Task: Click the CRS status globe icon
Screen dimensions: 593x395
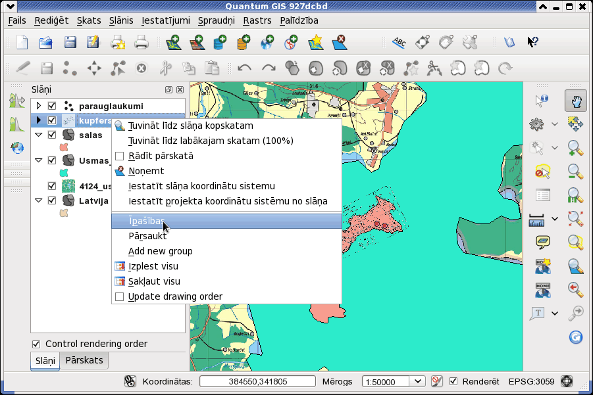Action: 567,381
